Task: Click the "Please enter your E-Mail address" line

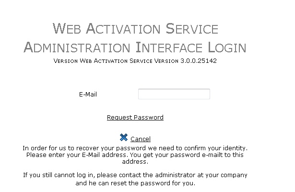Action: [x=135, y=155]
